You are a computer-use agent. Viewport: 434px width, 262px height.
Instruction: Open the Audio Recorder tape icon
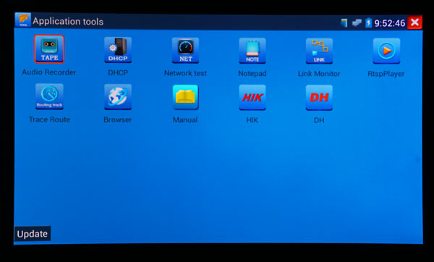(x=49, y=49)
